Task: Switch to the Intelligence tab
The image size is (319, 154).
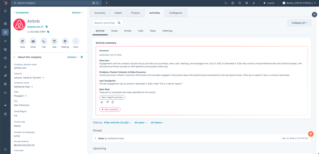Action: (x=176, y=13)
